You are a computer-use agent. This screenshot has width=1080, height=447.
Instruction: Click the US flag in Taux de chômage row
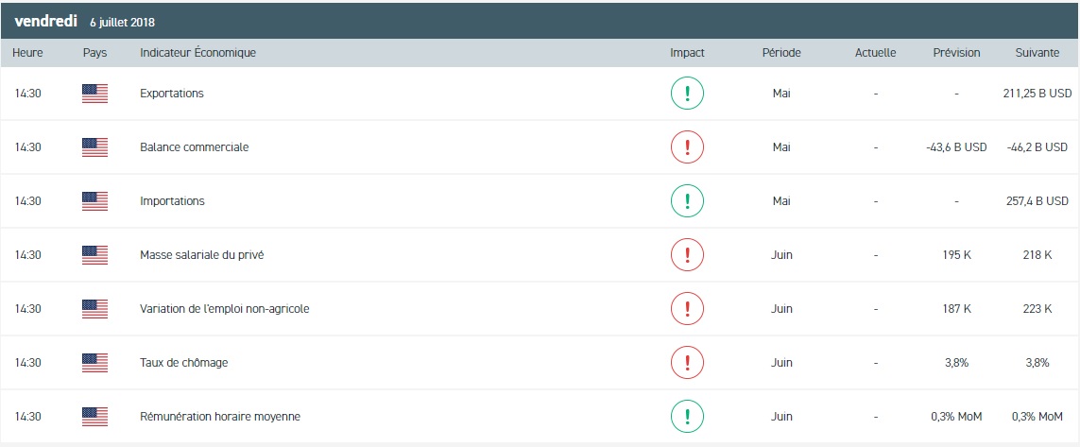coord(95,363)
